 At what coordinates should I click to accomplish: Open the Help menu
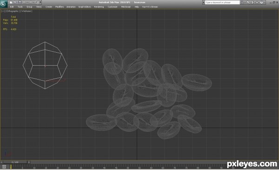tap(137, 7)
